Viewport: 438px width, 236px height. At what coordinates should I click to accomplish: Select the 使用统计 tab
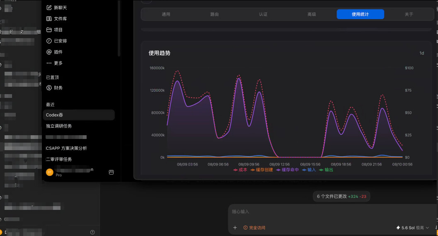pos(361,14)
